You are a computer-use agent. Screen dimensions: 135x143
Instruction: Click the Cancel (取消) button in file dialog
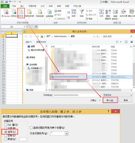pyautogui.click(x=126, y=100)
